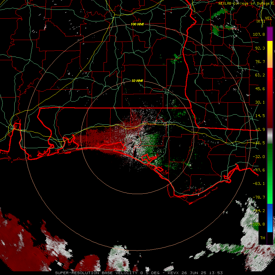
Task: Click the TH threshold label
Action: [262, 238]
